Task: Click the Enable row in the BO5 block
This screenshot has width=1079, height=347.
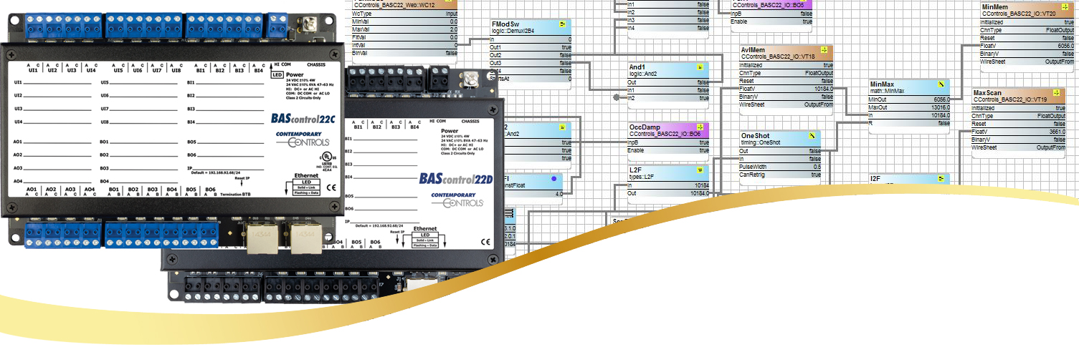Action: point(771,21)
